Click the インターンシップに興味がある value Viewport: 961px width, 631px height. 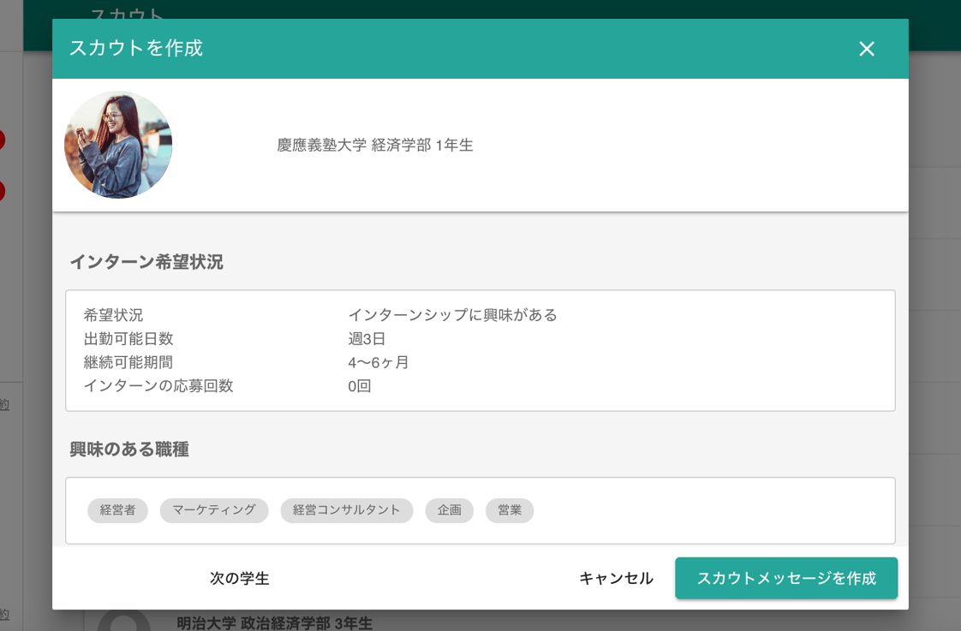click(x=452, y=315)
